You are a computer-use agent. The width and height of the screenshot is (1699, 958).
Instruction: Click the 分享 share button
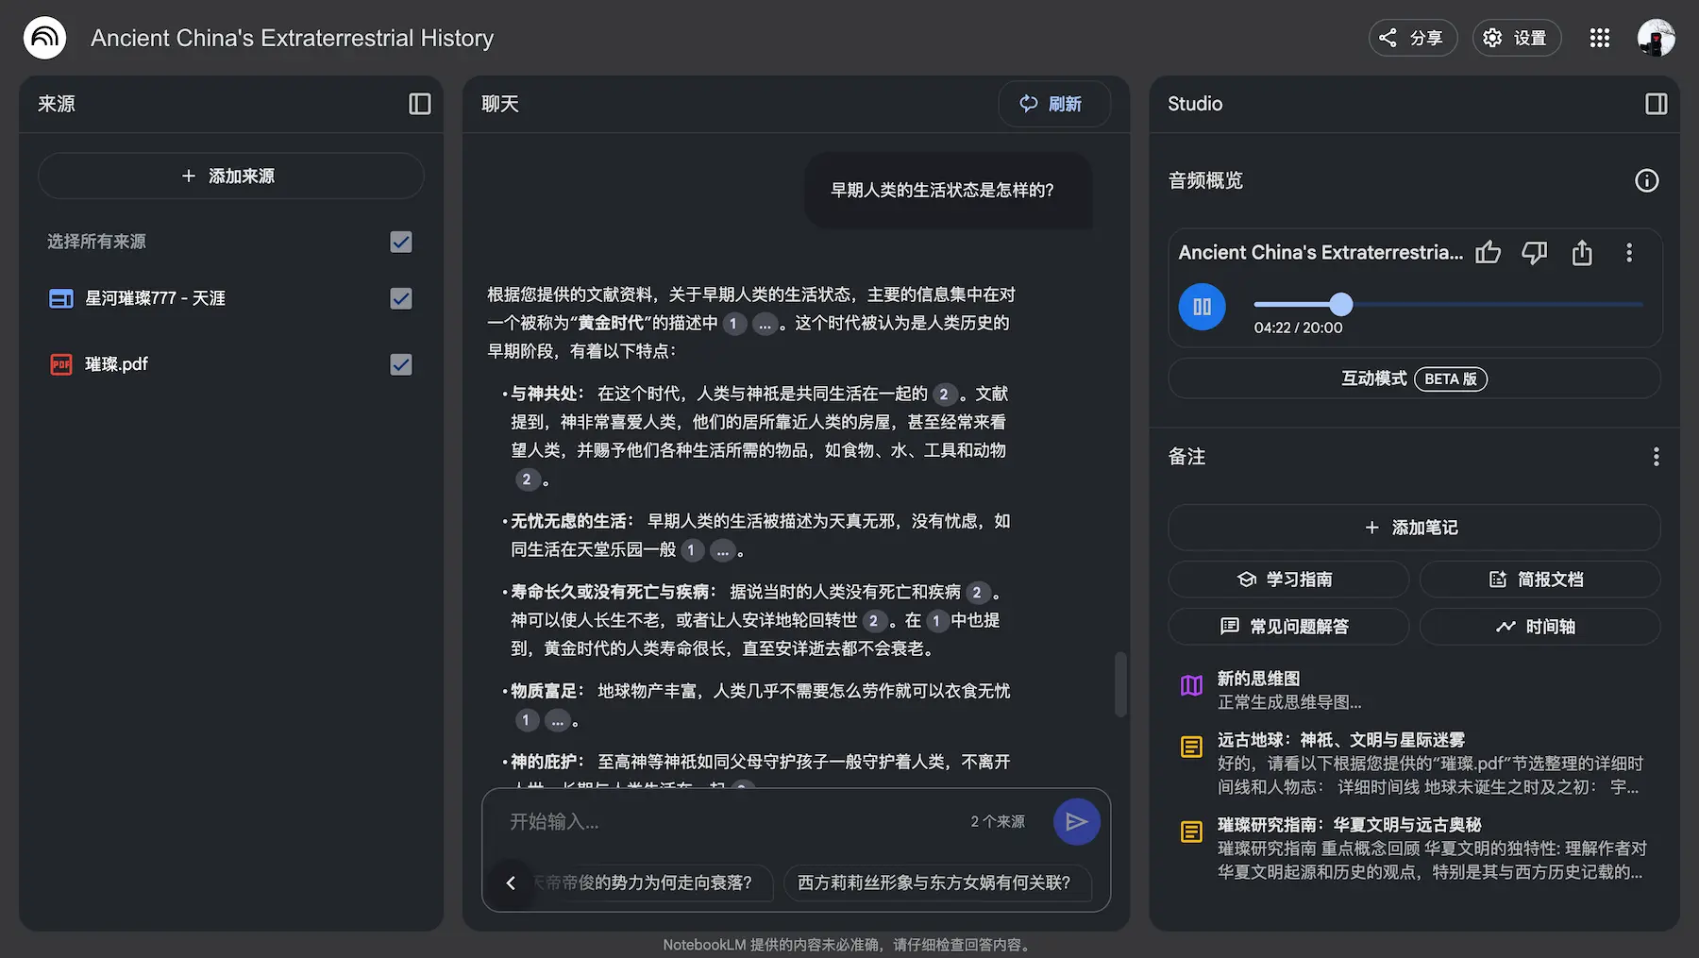(1412, 38)
